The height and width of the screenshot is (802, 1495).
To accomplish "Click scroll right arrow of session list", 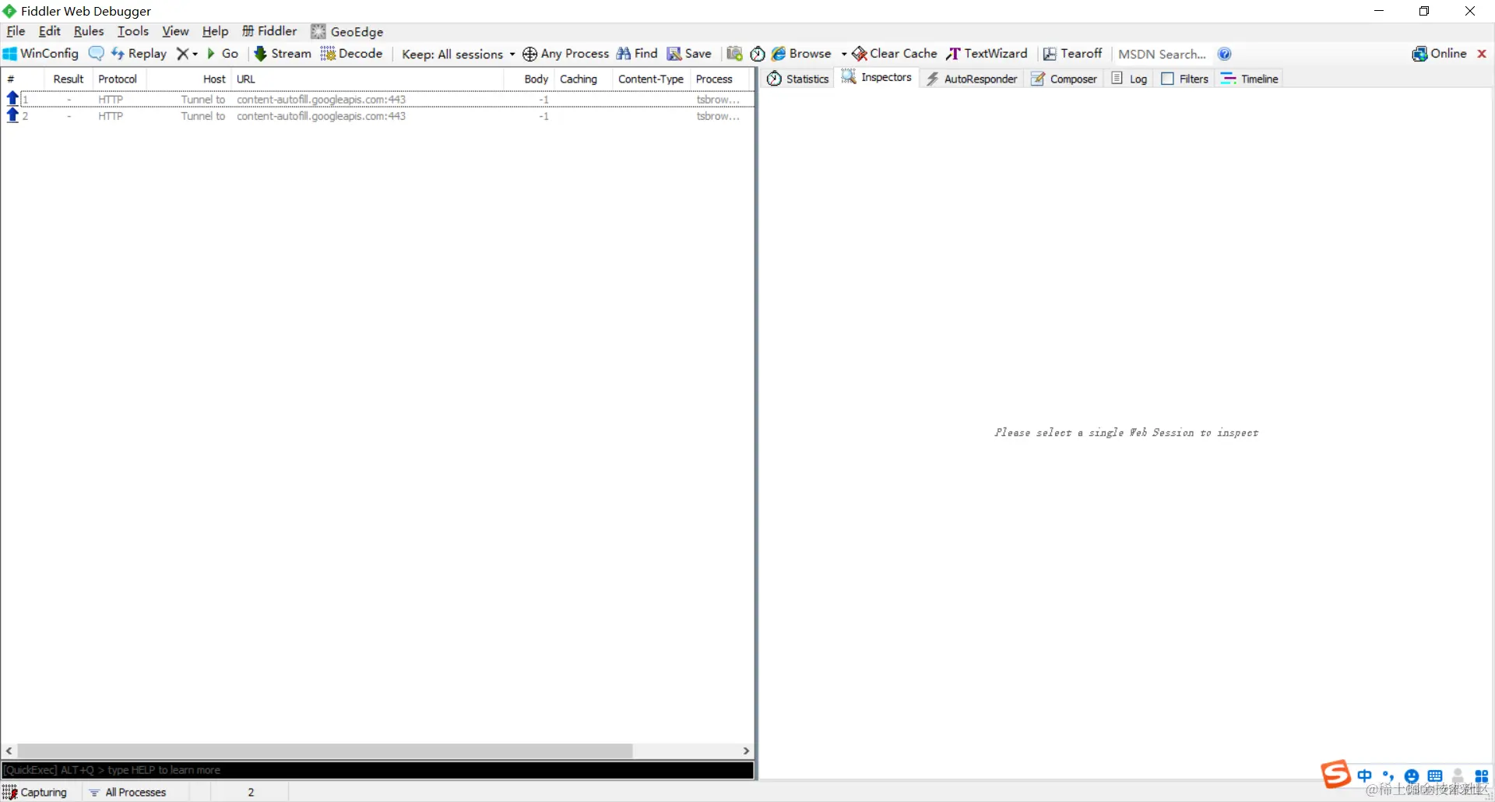I will tap(746, 751).
